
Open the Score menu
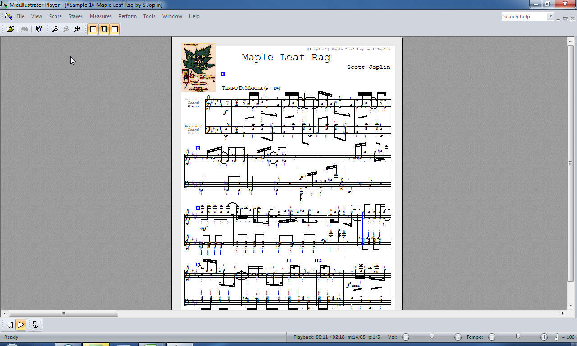pyautogui.click(x=55, y=16)
